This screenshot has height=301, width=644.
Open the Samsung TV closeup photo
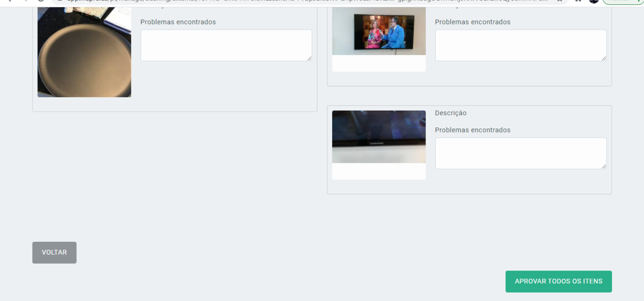point(379,137)
